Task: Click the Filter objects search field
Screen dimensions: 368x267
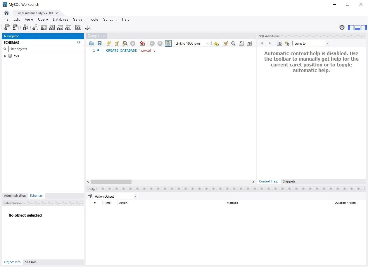Action: 45,49
